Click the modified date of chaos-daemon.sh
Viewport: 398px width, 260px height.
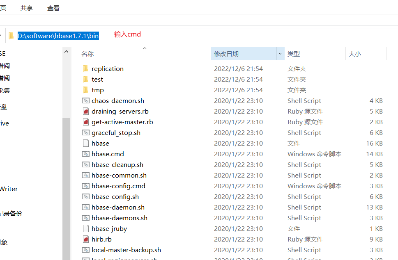pyautogui.click(x=238, y=100)
